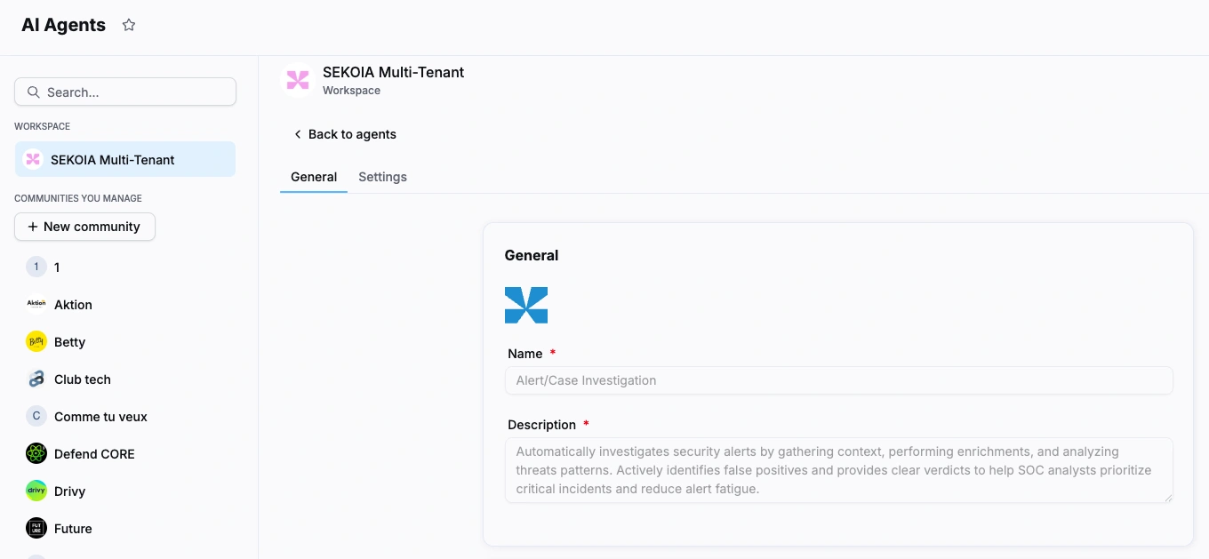Click the blue agent avatar logo

click(x=526, y=305)
